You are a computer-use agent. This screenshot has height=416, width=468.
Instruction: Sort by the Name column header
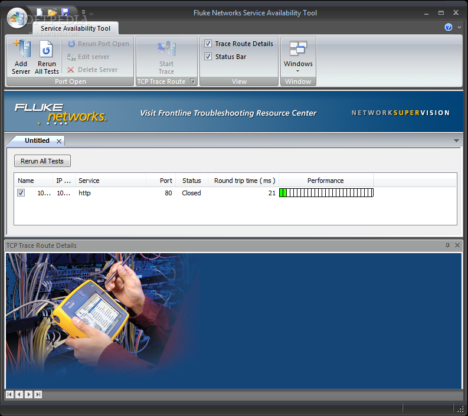click(x=34, y=181)
